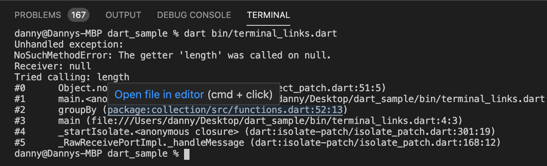Click the _RawReceivePortImpl._handleMessage text in frame #5

point(151,143)
